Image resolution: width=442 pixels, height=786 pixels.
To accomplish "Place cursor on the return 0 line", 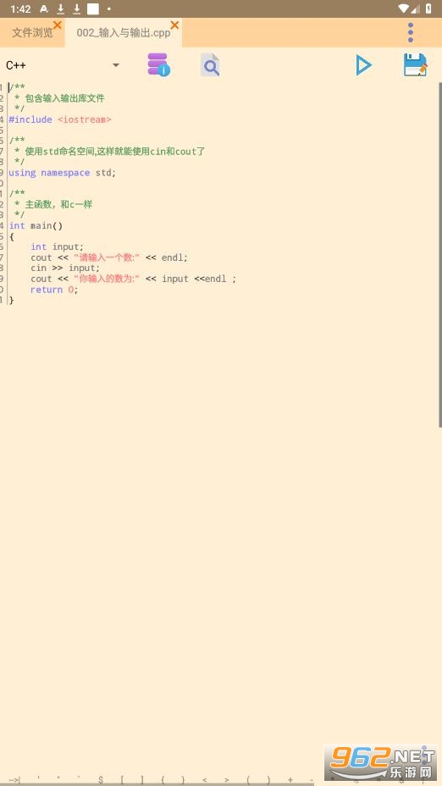I will tap(54, 290).
